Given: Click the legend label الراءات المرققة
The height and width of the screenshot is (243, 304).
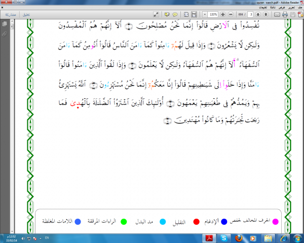Looking at the screenshot, I should (x=102, y=221).
